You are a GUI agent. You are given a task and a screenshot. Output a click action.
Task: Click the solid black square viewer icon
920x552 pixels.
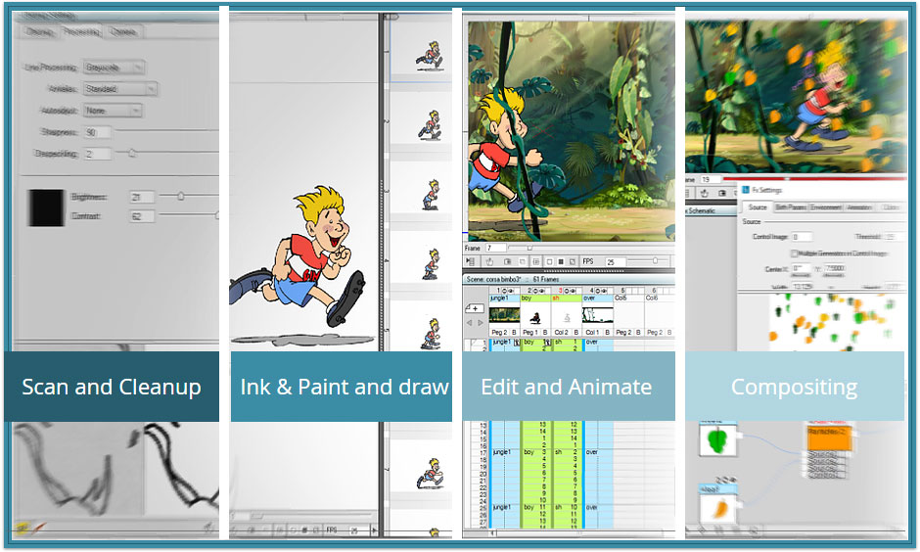pyautogui.click(x=561, y=261)
